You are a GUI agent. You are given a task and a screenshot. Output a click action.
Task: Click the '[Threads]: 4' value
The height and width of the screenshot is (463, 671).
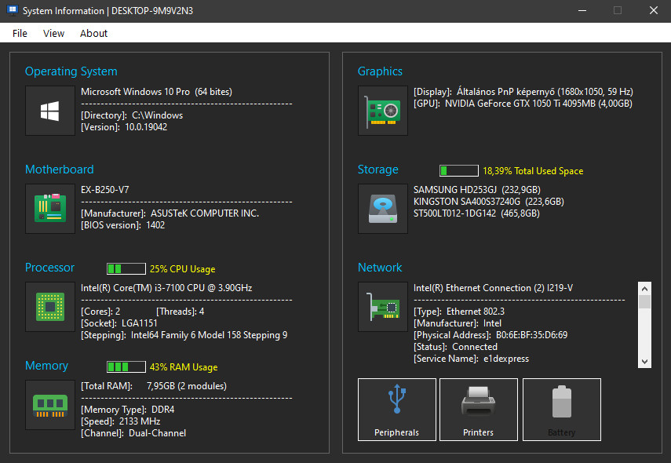(x=181, y=311)
